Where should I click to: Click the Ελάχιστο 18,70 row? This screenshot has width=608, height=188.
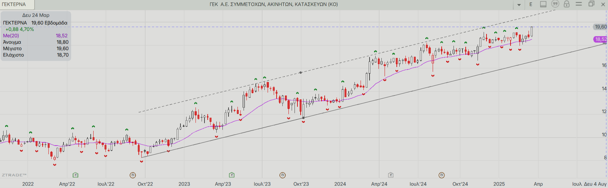pos(36,55)
